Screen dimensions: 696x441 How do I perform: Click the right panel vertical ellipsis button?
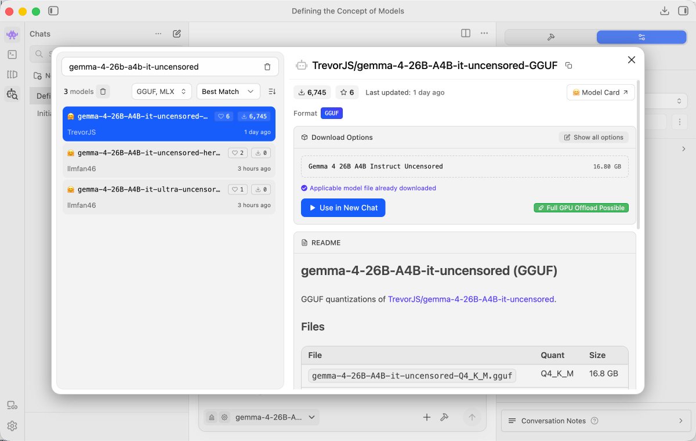point(679,122)
